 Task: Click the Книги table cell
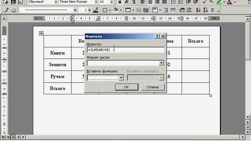(x=58, y=53)
